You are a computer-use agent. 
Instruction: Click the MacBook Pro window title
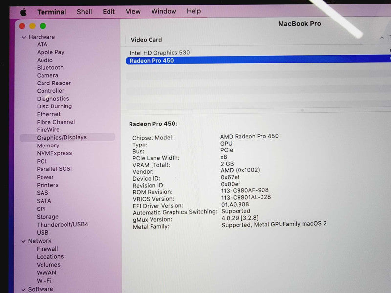click(300, 24)
